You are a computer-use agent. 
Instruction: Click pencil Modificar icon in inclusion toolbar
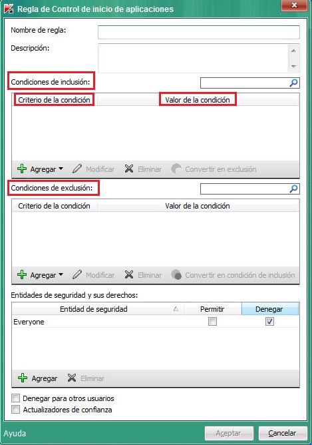77,169
